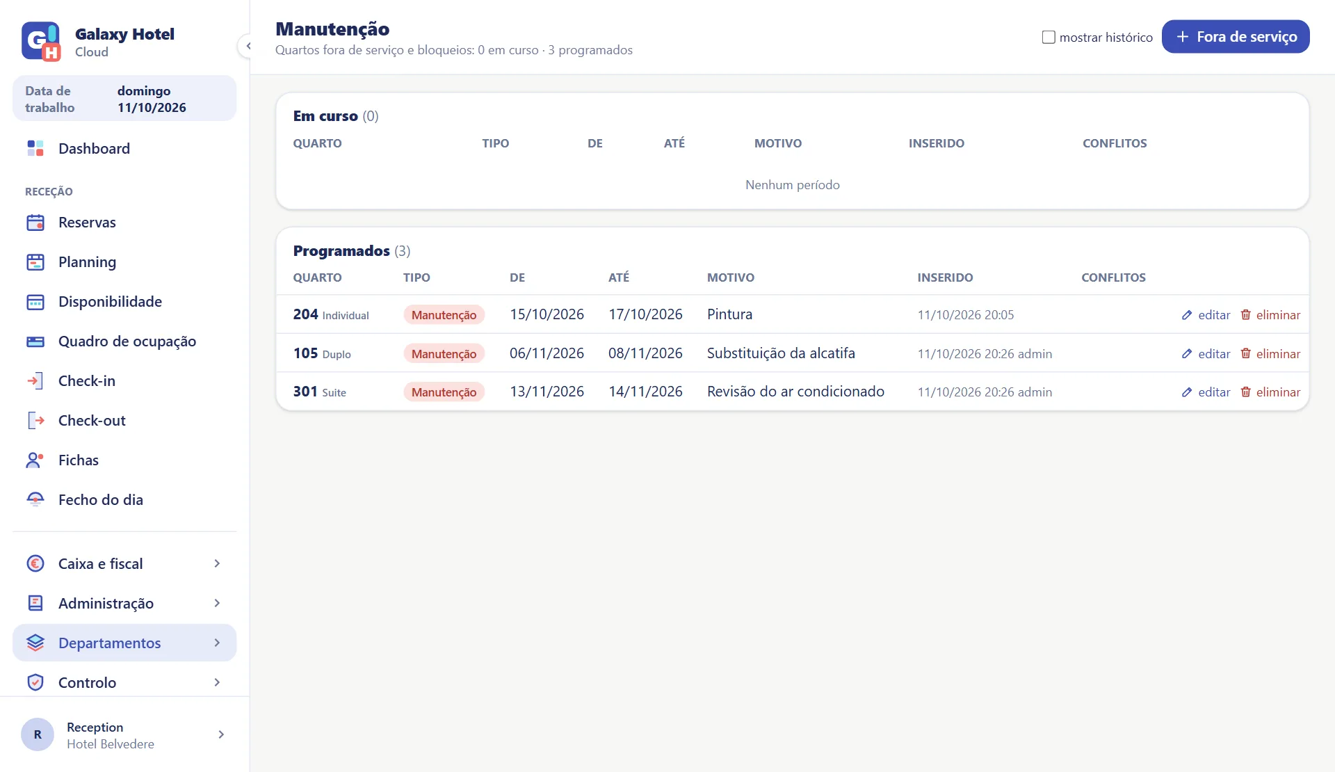Image resolution: width=1335 pixels, height=772 pixels.
Task: Expand the Administração menu chevron
Action: [x=217, y=603]
